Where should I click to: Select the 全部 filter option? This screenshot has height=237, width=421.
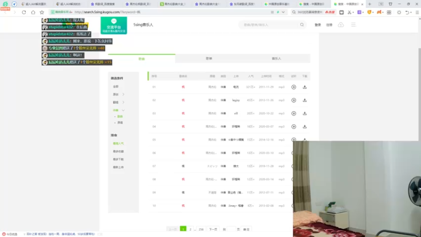[116, 86]
